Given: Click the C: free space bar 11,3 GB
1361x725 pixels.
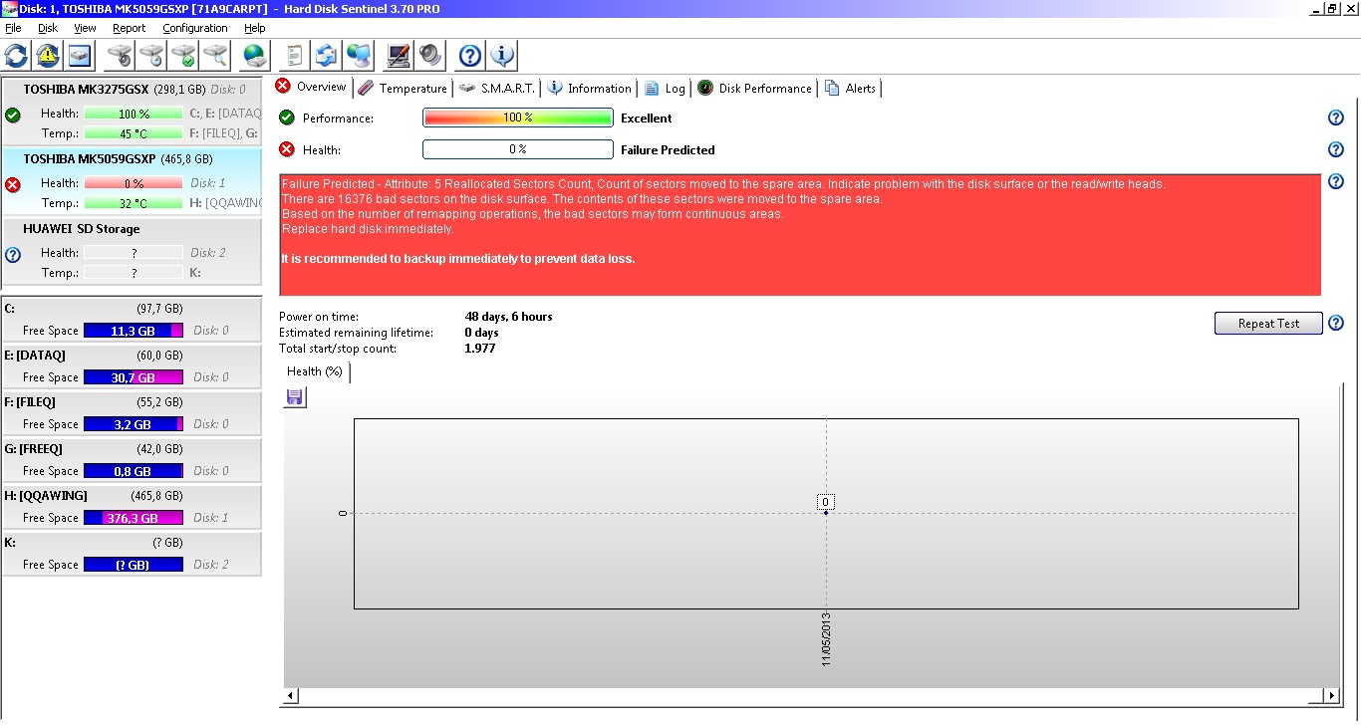Looking at the screenshot, I should tap(134, 331).
